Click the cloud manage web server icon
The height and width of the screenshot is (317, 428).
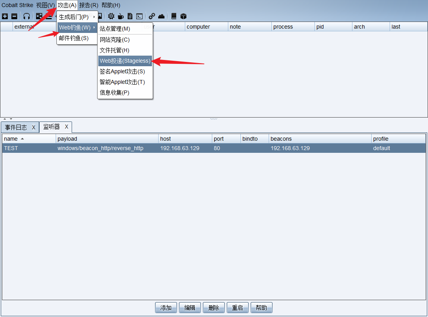(161, 16)
